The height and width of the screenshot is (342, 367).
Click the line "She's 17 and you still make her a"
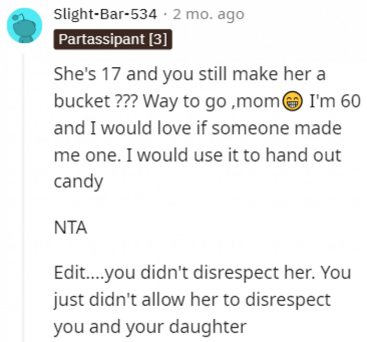tap(189, 74)
